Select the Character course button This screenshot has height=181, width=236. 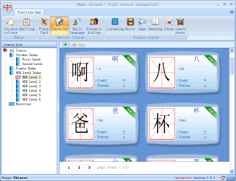point(59,26)
